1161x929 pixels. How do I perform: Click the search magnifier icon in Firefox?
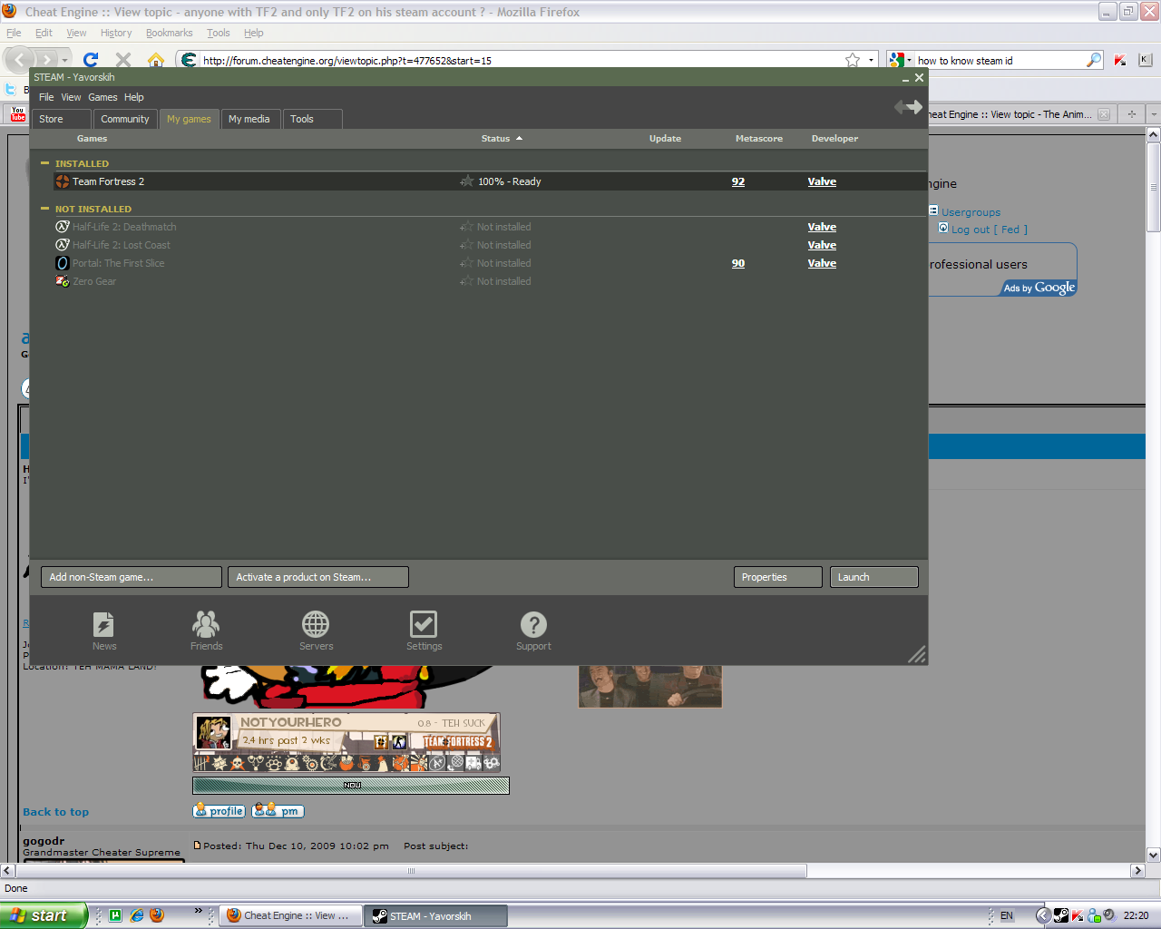[x=1094, y=61]
